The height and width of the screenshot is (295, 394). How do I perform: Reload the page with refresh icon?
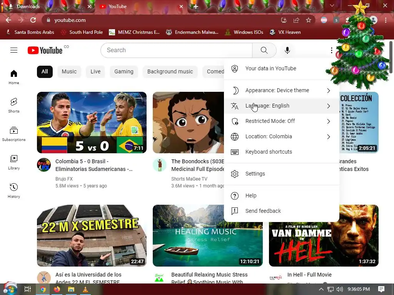click(x=33, y=20)
